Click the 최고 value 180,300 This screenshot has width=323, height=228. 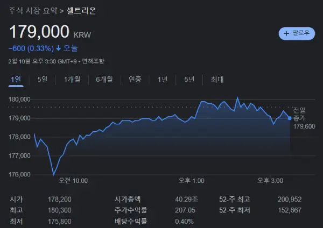[60, 210]
